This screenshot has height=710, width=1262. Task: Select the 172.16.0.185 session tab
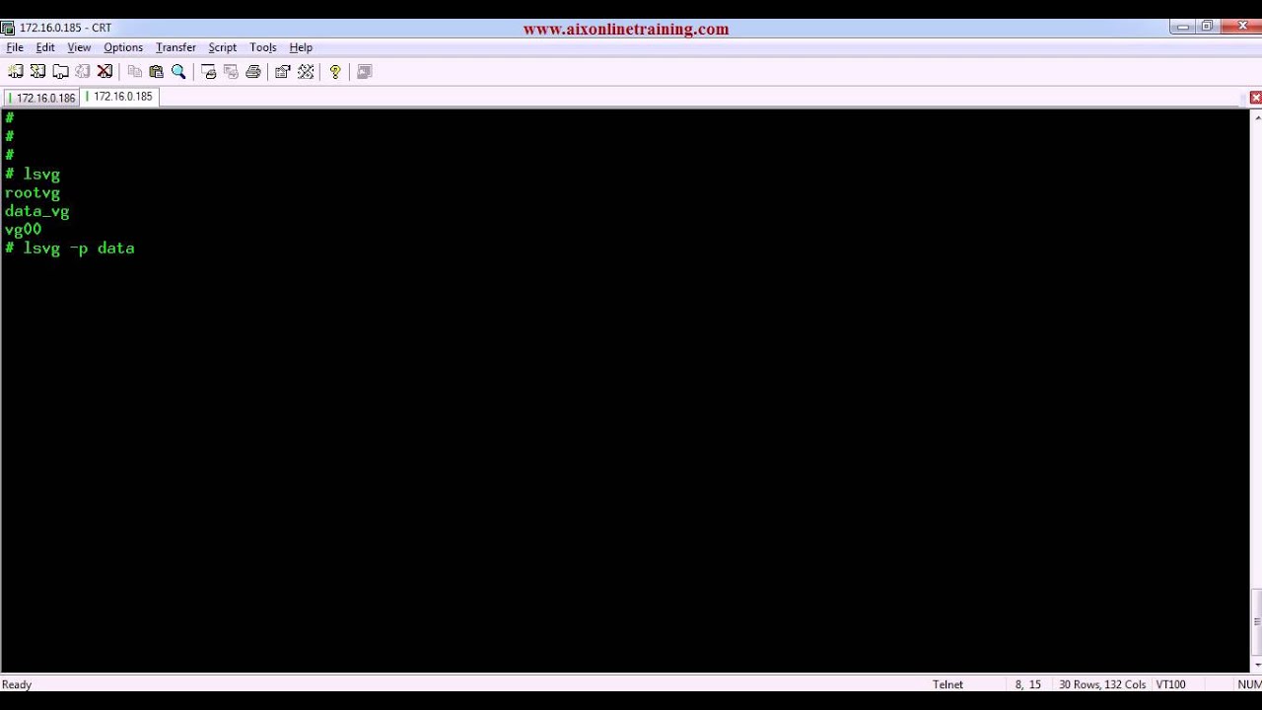click(x=119, y=97)
